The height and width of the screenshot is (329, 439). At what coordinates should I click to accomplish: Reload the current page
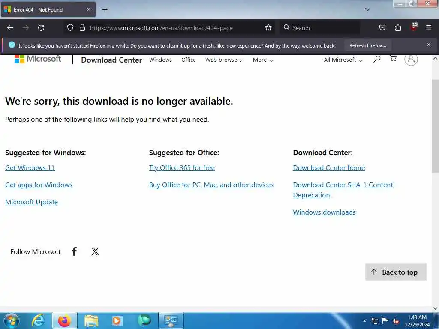(x=41, y=28)
